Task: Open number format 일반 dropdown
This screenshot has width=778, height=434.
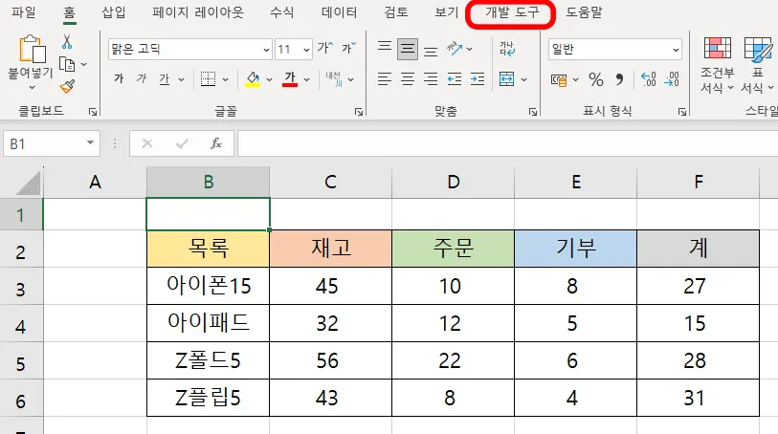Action: 676,50
